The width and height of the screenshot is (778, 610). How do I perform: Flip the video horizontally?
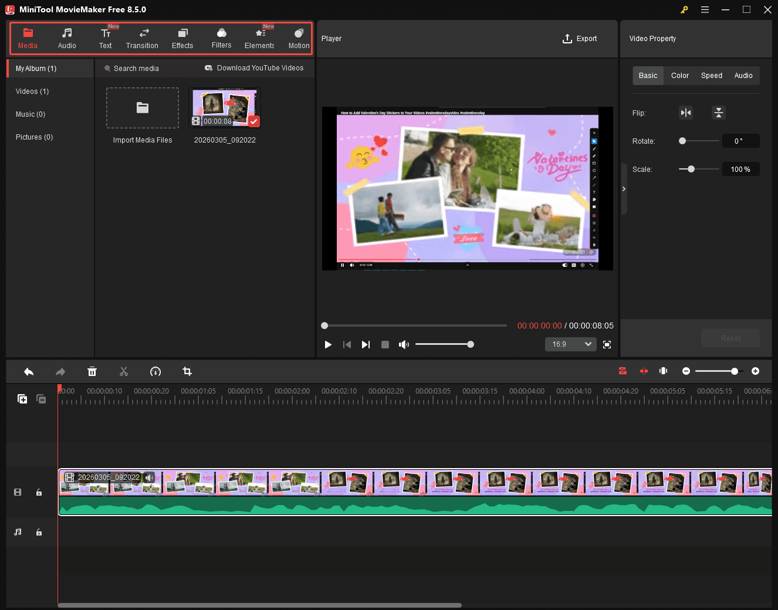(x=686, y=113)
